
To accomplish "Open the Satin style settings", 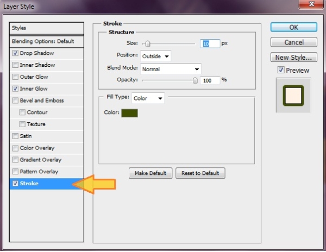I will pos(27,136).
